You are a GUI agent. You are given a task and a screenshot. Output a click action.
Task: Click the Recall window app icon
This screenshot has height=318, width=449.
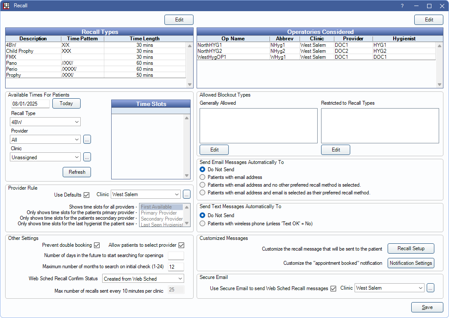point(6,6)
